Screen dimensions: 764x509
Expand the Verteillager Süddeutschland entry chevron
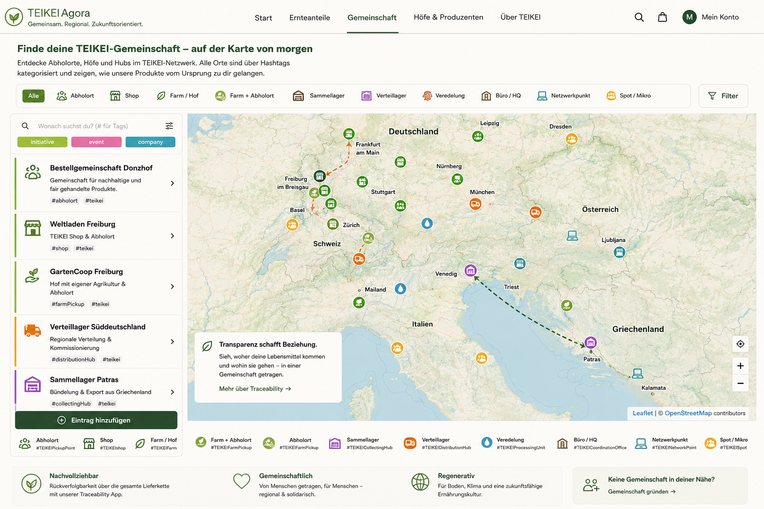[172, 342]
